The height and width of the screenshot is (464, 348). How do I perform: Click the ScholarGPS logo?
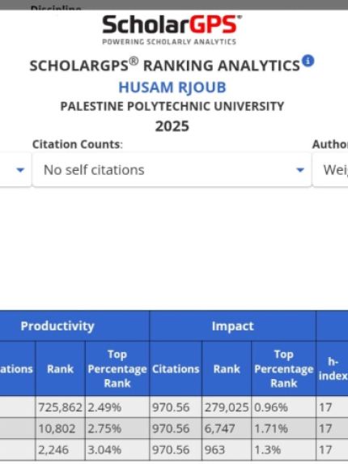pos(172,30)
